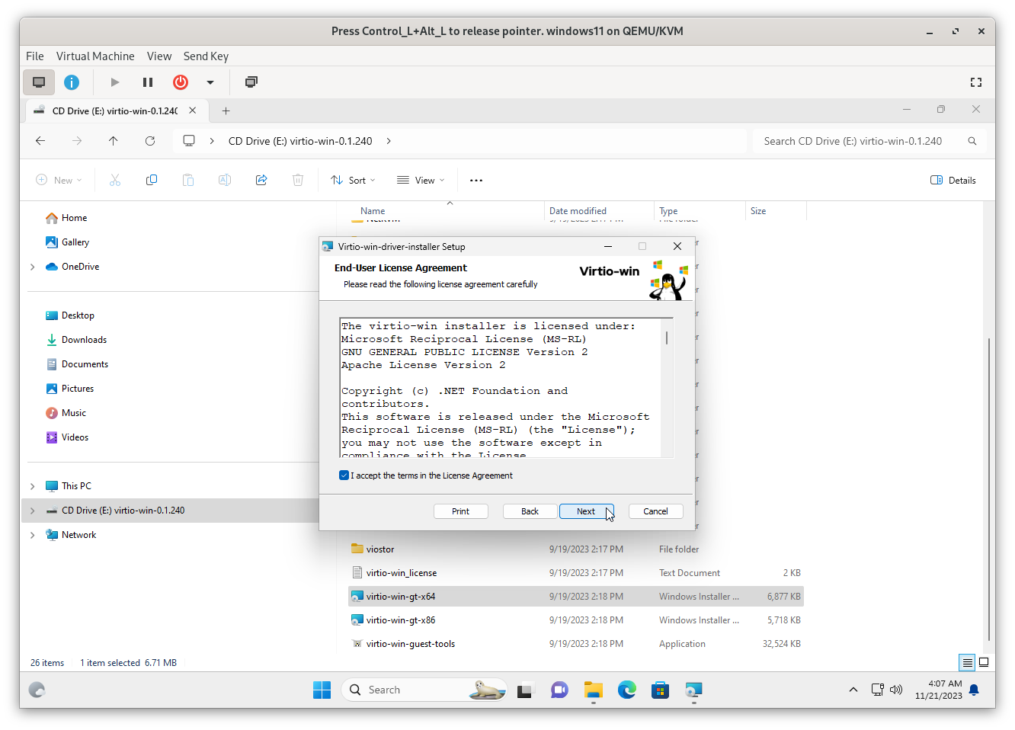Run the virtual machine play button
Image resolution: width=1015 pixels, height=730 pixels.
tap(115, 82)
